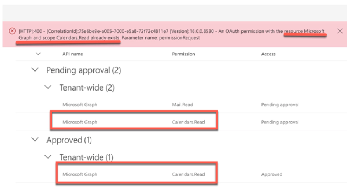Click Pending approval status for Calendars.Read
Image resolution: width=347 pixels, height=191 pixels.
279,122
